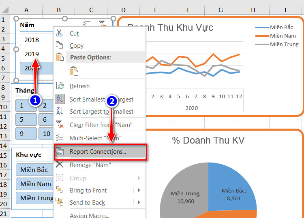Click the 2020 axis label on line chart
This screenshot has height=218, width=304.
[192, 108]
